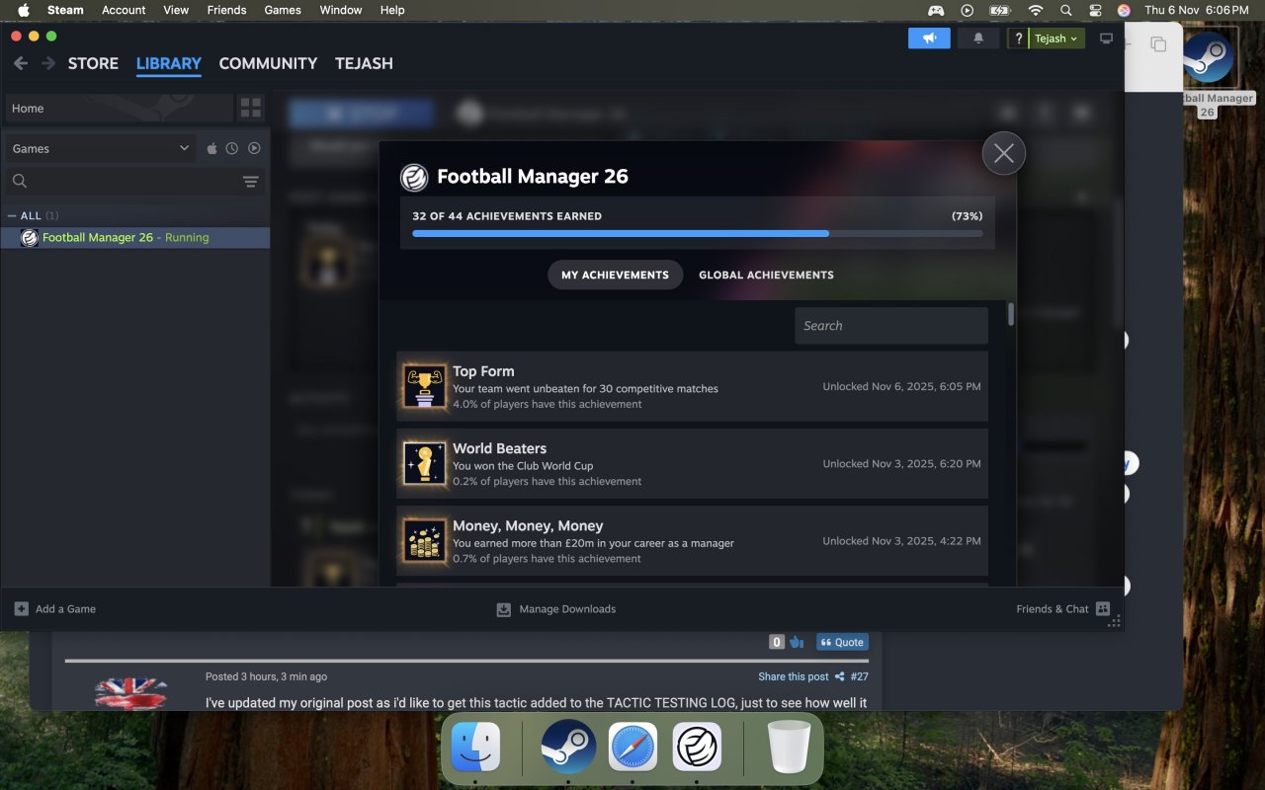Click the achievements progress bar
The width and height of the screenshot is (1265, 790).
pos(698,234)
